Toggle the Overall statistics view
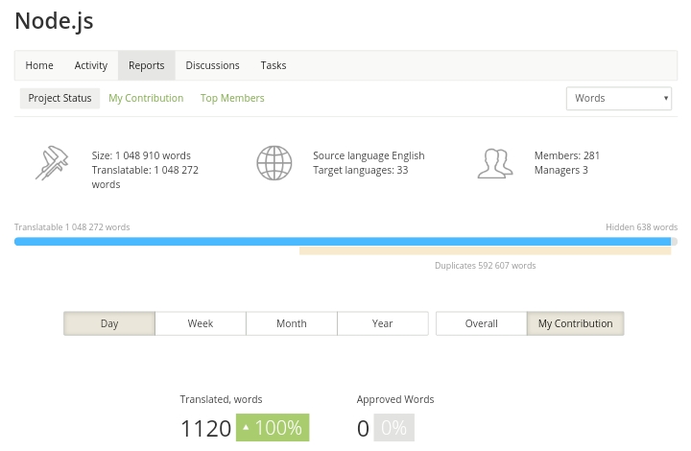 [481, 323]
